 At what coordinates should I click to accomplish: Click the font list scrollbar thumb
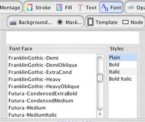click(100, 78)
